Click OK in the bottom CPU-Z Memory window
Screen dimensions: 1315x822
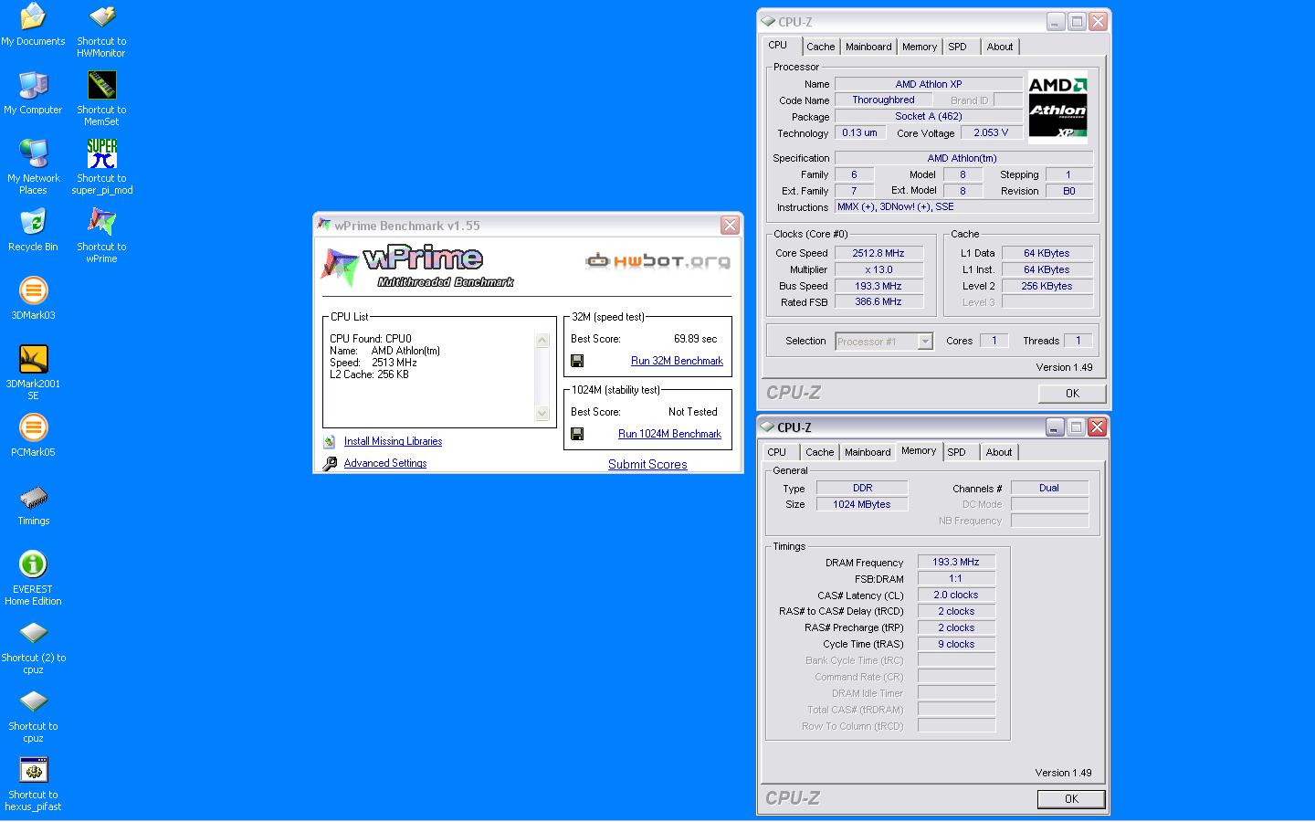(1071, 799)
